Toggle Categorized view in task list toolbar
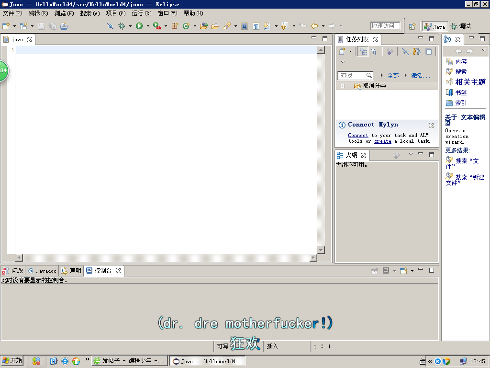Viewport: 490px width, 368px height. (x=364, y=52)
